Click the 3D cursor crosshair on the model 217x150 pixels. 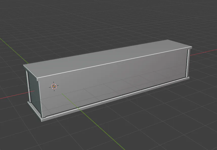pyautogui.click(x=54, y=86)
